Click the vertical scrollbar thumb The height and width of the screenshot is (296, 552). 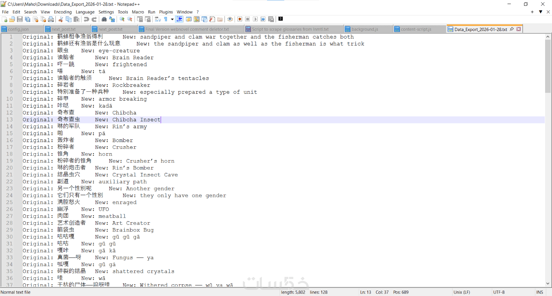click(x=548, y=66)
